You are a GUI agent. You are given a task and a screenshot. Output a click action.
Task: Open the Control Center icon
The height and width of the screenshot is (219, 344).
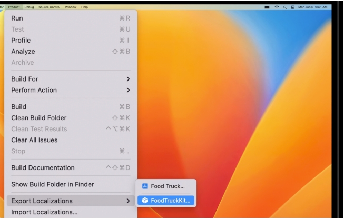tap(292, 7)
